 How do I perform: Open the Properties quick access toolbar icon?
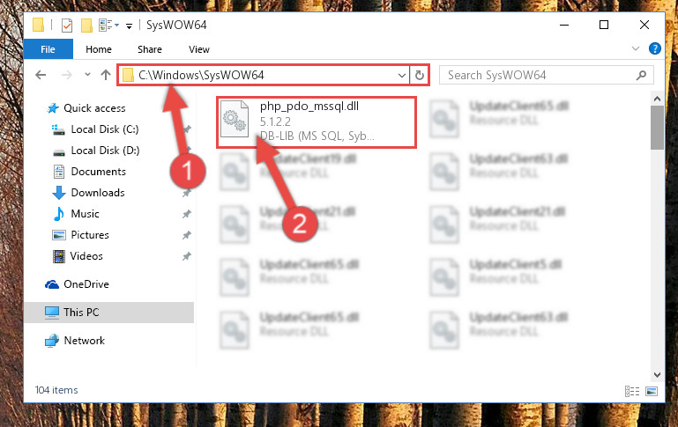pyautogui.click(x=67, y=26)
